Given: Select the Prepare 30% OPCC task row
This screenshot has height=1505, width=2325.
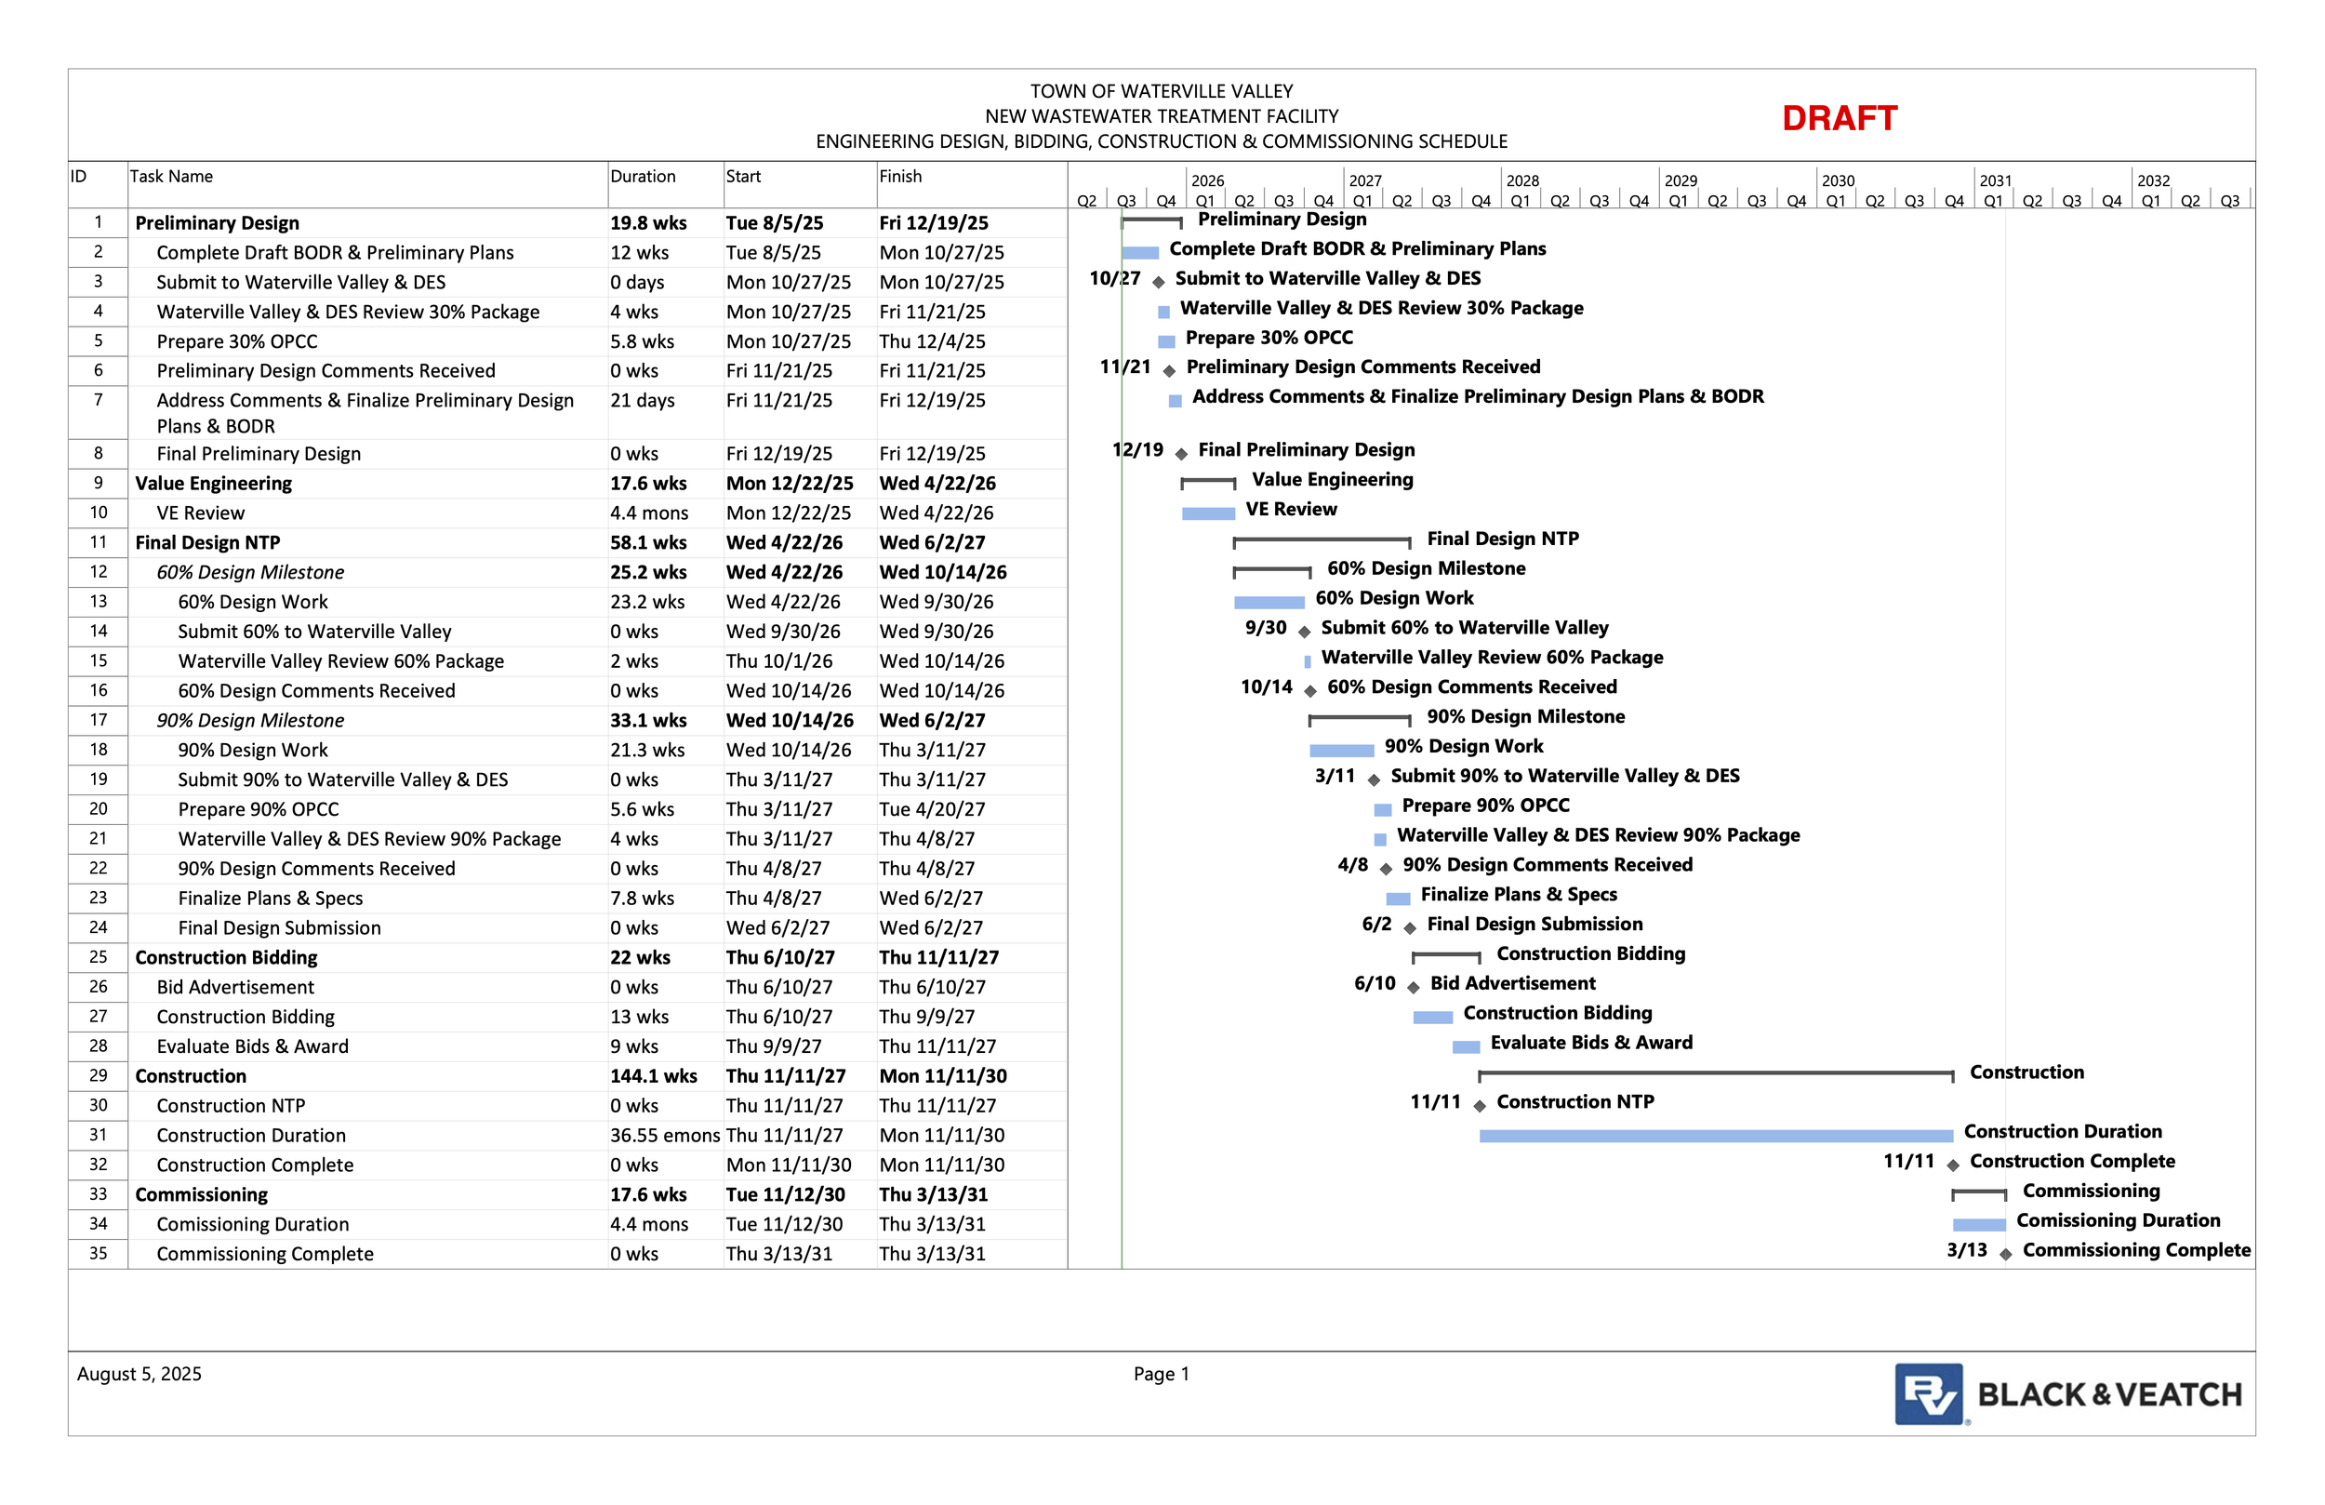Looking at the screenshot, I should (566, 342).
